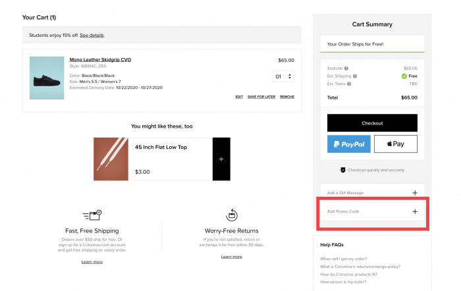This screenshot has width=461, height=291.
Task: Remove the Mono Leather Skidgrip from cart
Action: pos(287,97)
